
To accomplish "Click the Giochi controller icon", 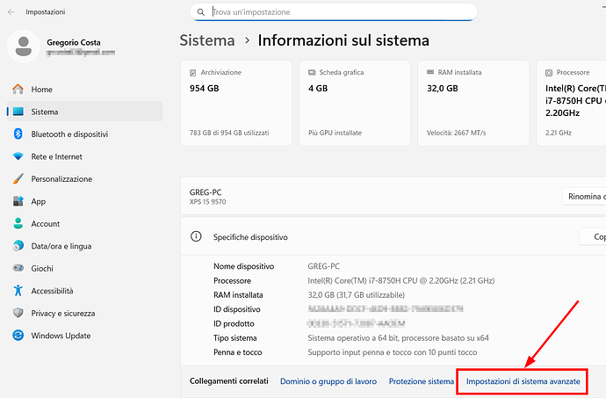I will [x=18, y=268].
